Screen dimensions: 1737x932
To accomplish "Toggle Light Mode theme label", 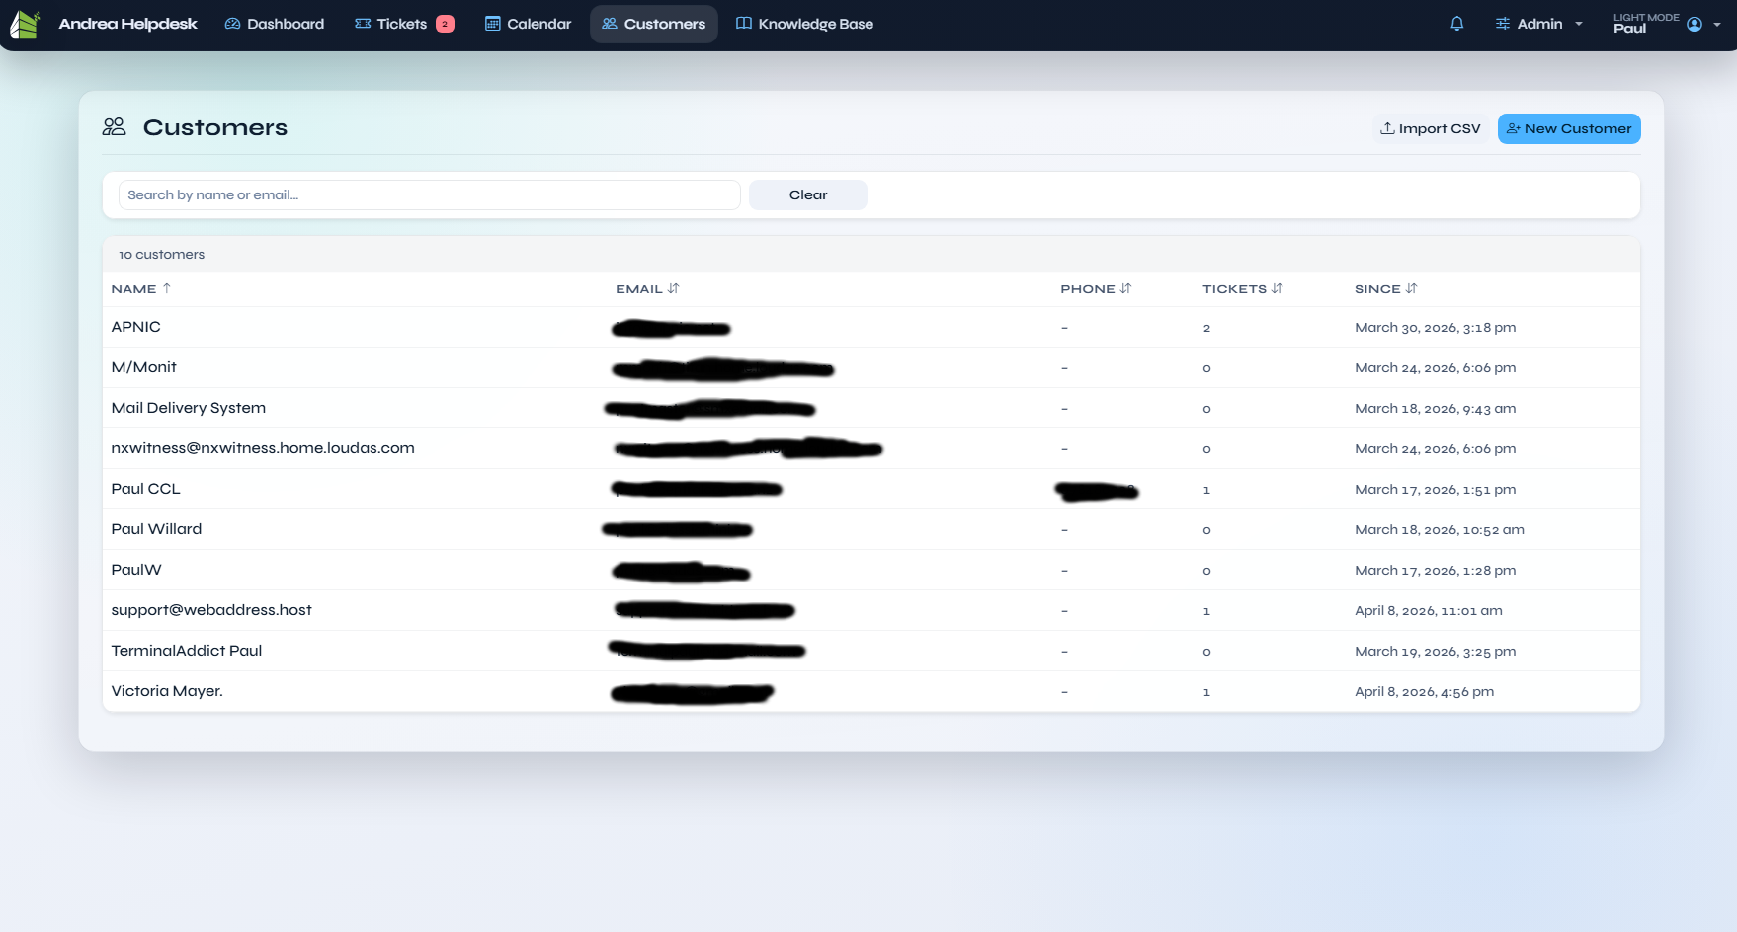I will click(1645, 17).
